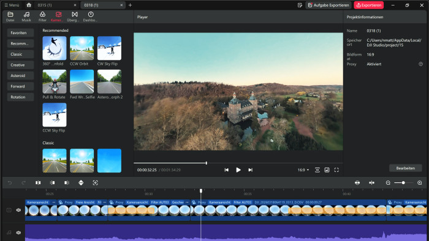Open the 16:9 aspect ratio dropdown
Screen dimensions: 429x241
pos(303,170)
